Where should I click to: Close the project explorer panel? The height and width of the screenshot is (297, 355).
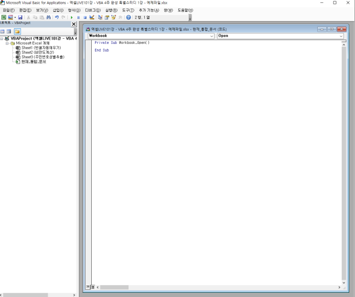(74, 24)
